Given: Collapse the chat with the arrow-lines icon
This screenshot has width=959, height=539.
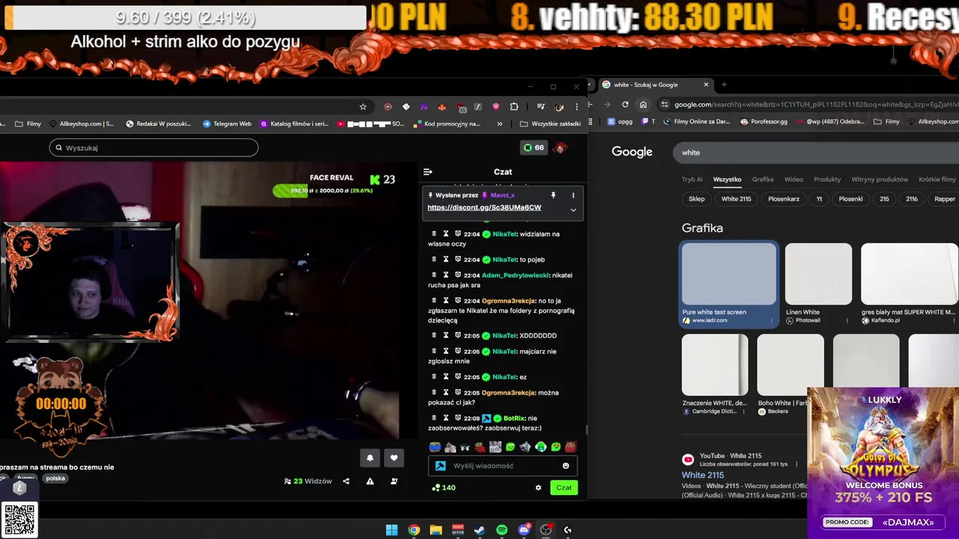Looking at the screenshot, I should point(428,171).
